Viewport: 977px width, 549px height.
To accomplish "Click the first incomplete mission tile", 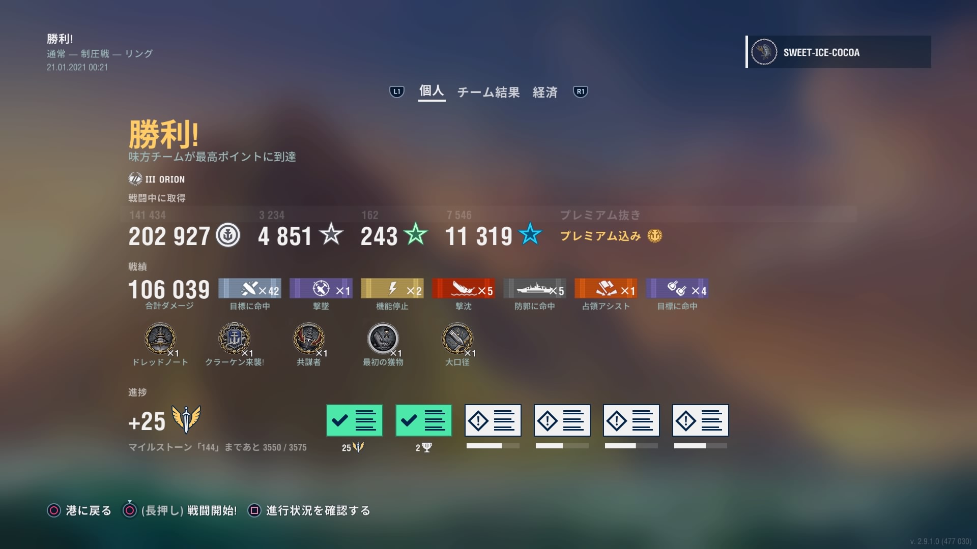I will point(493,420).
